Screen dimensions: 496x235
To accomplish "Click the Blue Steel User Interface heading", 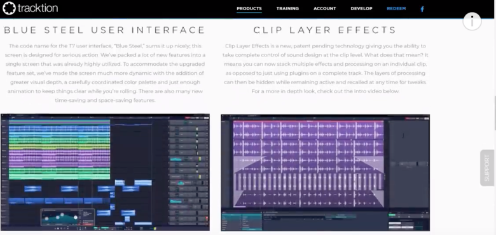I will [105, 30].
